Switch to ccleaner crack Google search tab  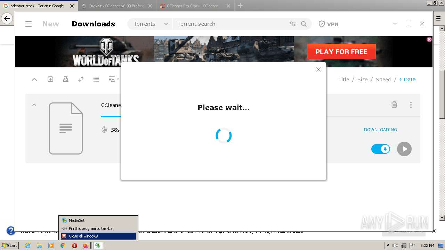point(39,6)
